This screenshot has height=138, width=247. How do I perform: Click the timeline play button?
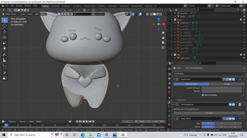click(87, 122)
